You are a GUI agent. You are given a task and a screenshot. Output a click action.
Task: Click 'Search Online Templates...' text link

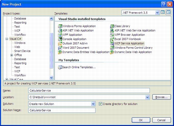tap(79, 67)
